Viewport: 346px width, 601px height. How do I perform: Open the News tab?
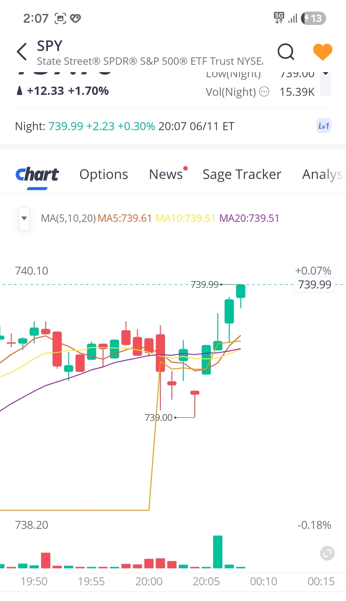pyautogui.click(x=166, y=175)
